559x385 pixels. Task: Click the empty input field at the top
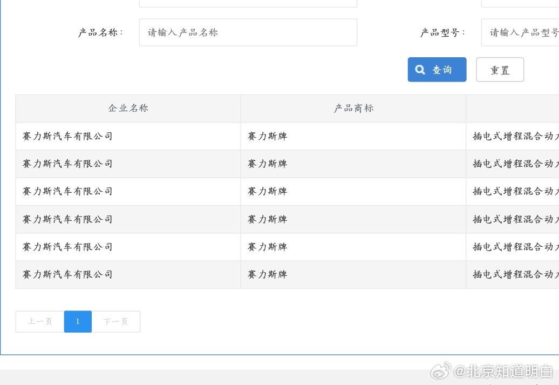[x=248, y=3]
